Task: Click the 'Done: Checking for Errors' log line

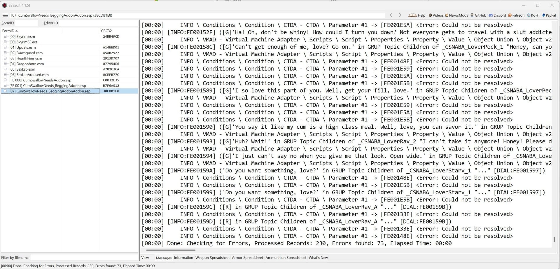Action: pos(297,243)
